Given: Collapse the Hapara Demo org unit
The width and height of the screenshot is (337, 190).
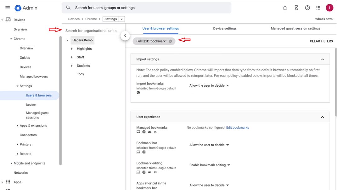Looking at the screenshot, I should click(x=67, y=40).
